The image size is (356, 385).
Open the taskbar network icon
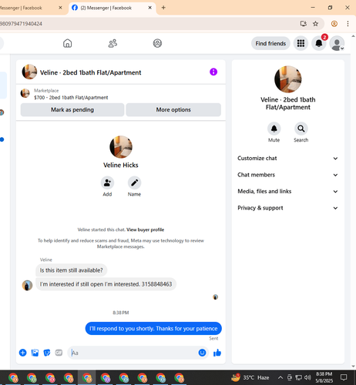coord(298,377)
